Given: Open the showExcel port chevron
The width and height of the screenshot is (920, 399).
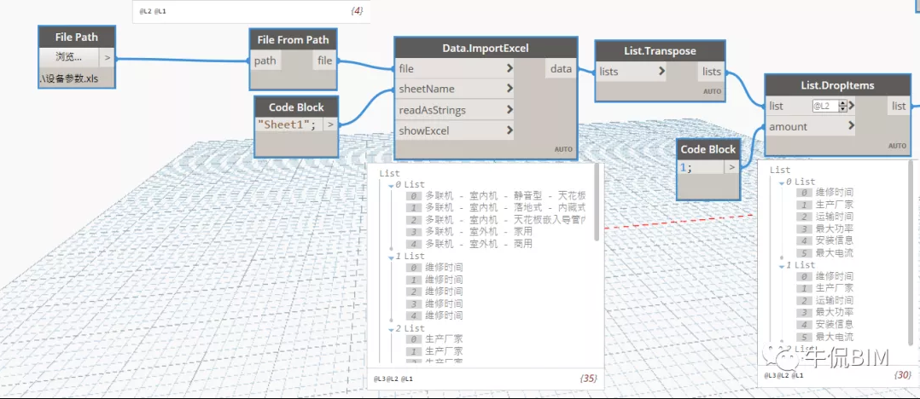Looking at the screenshot, I should (x=509, y=130).
